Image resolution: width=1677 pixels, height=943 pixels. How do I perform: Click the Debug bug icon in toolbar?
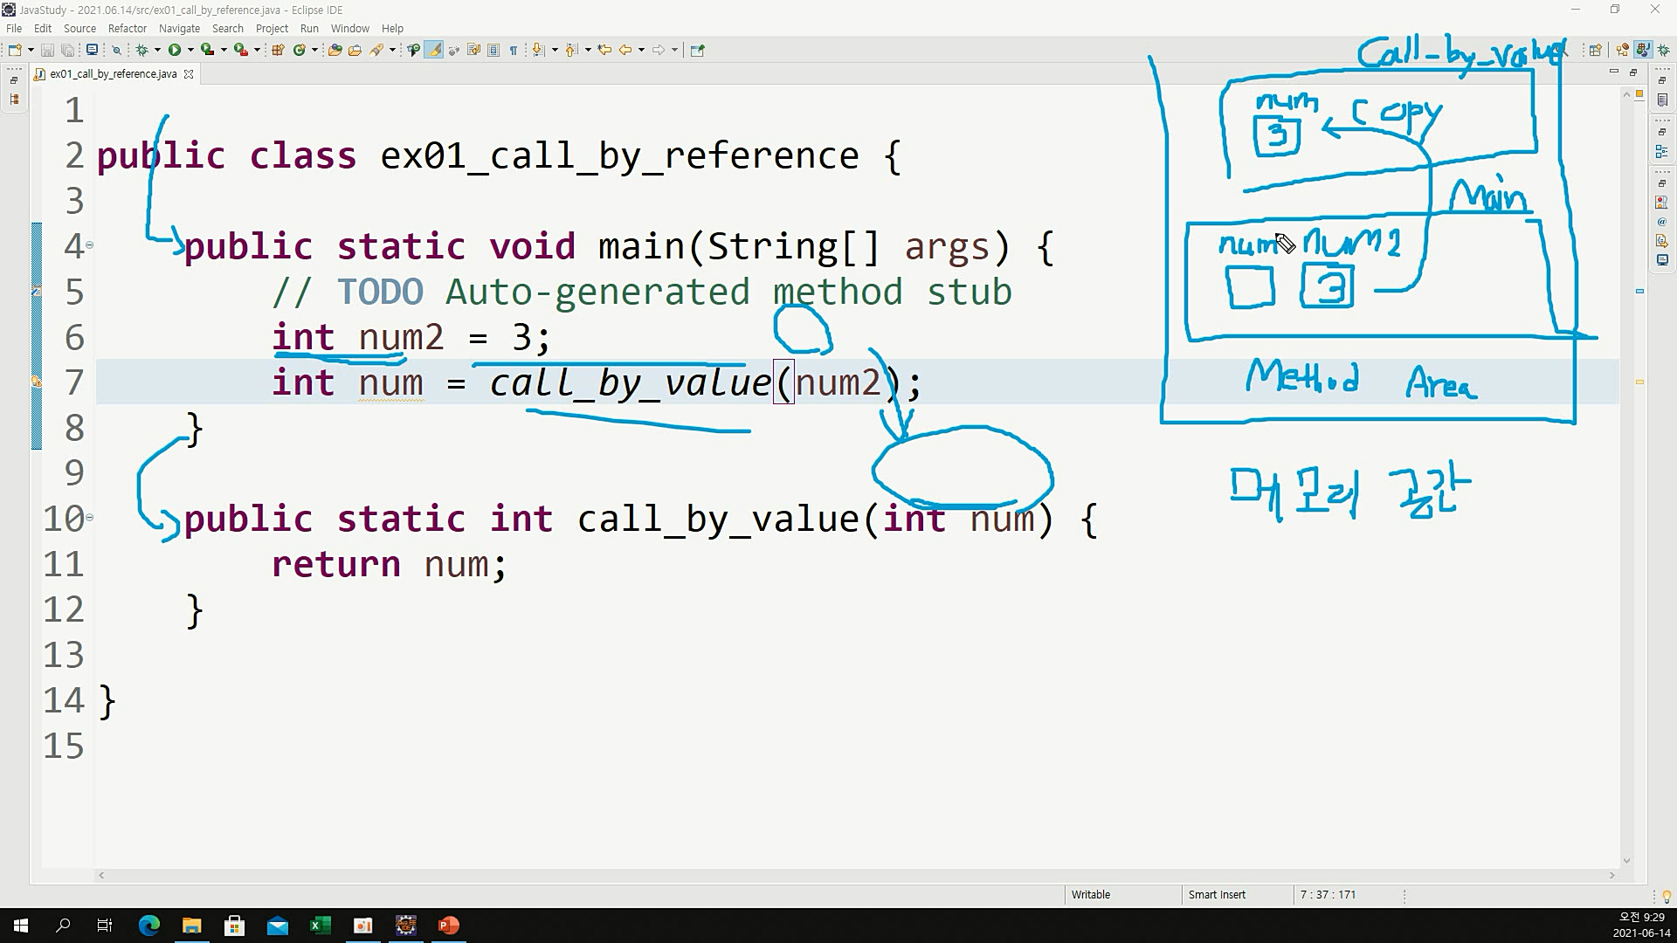(x=141, y=50)
